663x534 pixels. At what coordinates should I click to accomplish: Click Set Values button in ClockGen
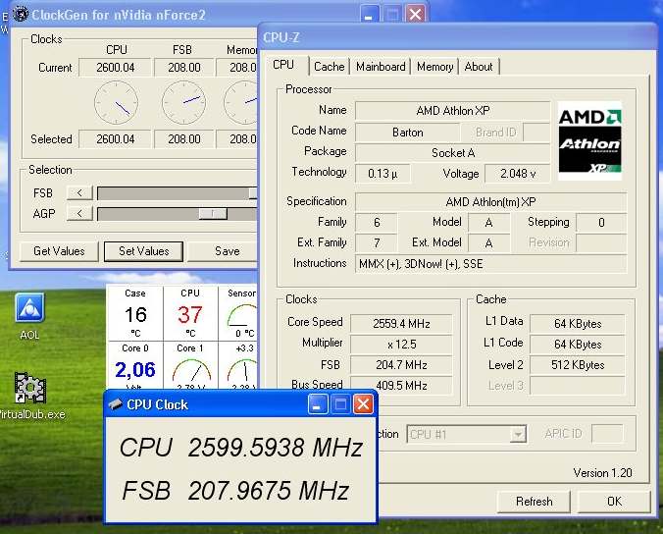click(x=144, y=251)
